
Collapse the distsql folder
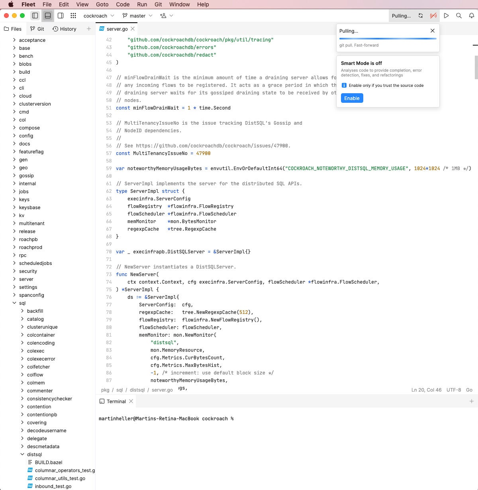(x=22, y=454)
